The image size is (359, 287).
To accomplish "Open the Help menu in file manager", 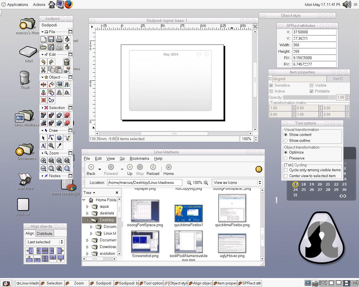I will click(x=158, y=159).
